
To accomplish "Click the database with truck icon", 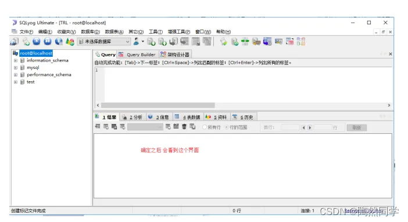I will (256, 42).
